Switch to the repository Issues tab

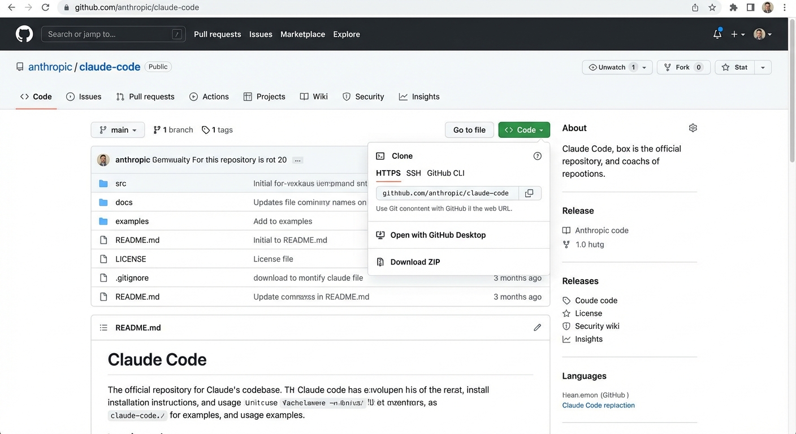(x=84, y=97)
